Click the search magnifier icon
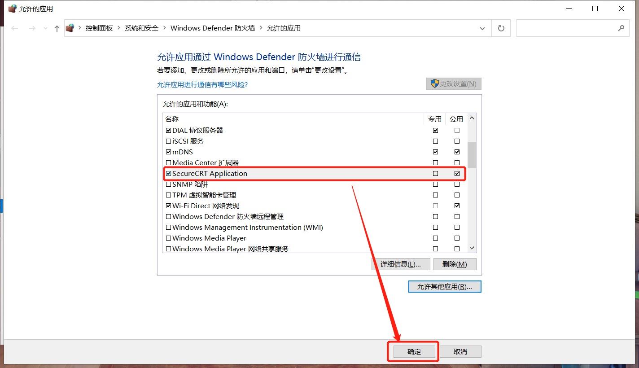639x368 pixels. [x=621, y=28]
